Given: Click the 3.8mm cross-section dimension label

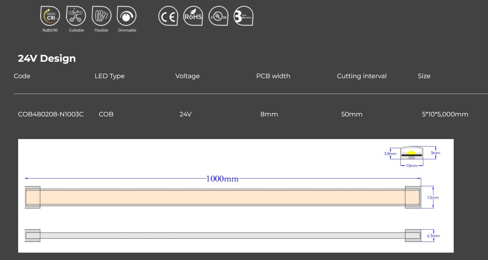Looking at the screenshot, I should [390, 154].
